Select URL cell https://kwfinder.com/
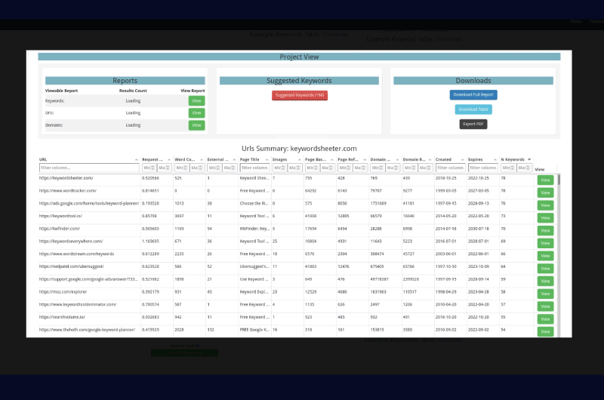604x400 pixels. 60,229
